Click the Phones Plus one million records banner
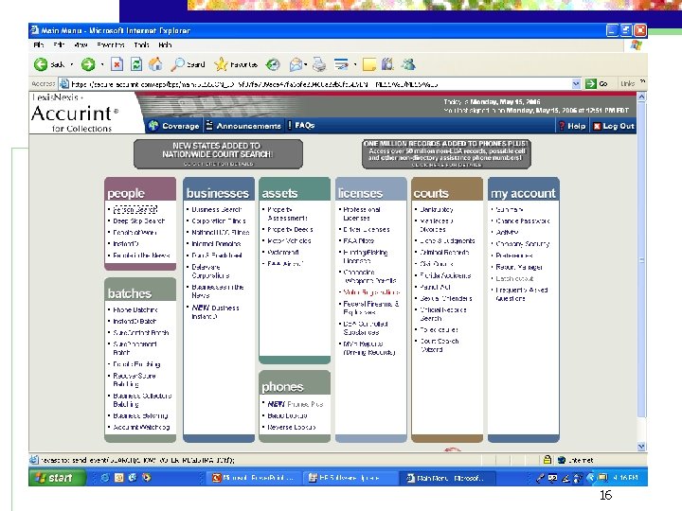This screenshot has height=511, width=682. pos(447,154)
